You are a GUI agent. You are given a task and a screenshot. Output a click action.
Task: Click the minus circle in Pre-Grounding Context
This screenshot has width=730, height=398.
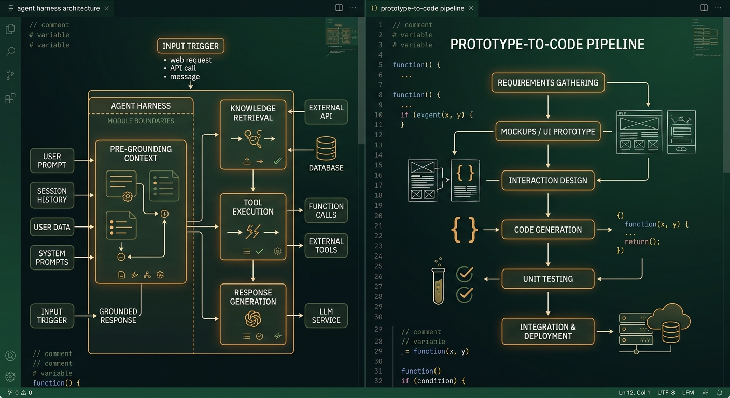point(121,257)
